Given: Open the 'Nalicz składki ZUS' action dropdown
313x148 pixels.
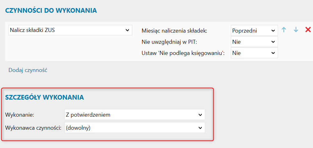Looking at the screenshot, I should 69,30.
